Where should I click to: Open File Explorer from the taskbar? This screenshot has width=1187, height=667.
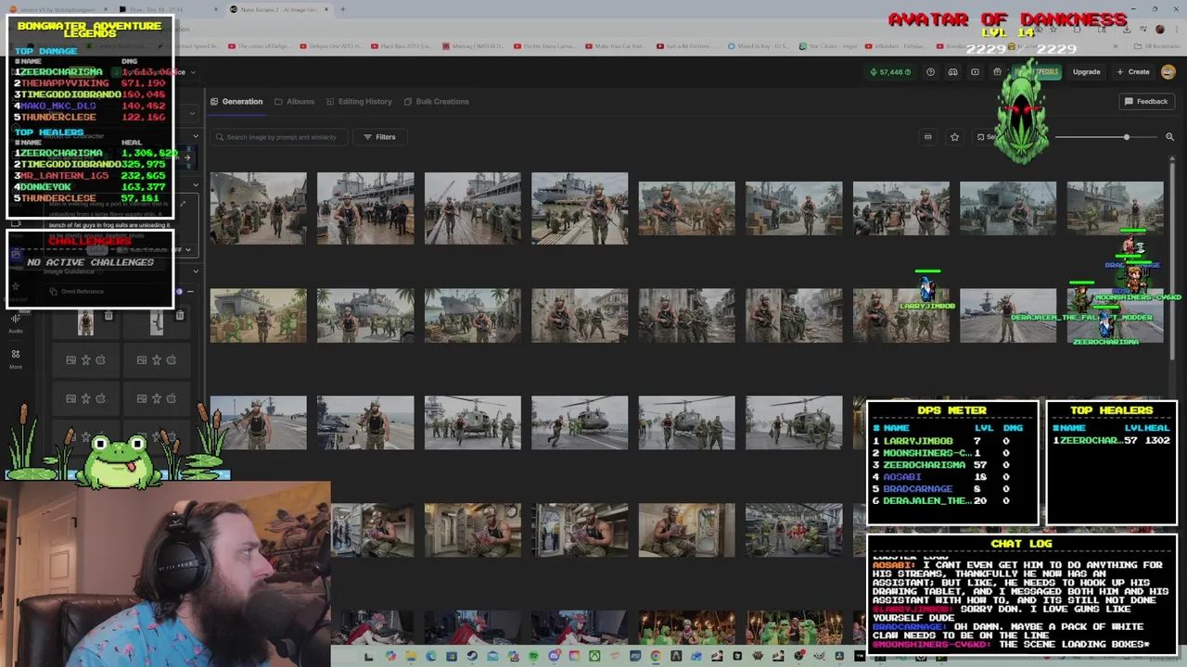(410, 657)
